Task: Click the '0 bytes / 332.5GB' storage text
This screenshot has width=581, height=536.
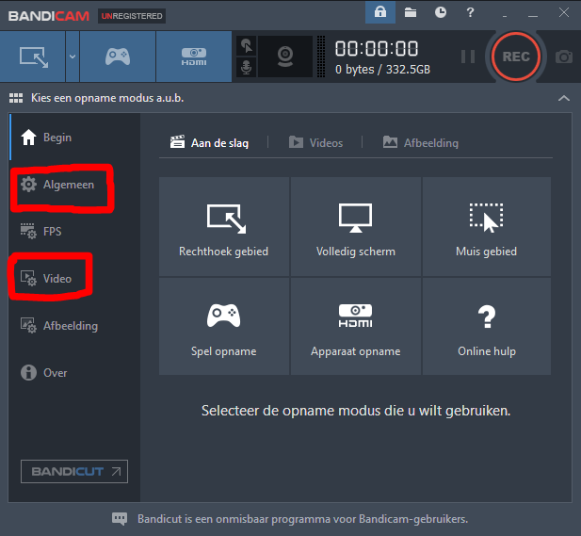Action: click(x=382, y=70)
